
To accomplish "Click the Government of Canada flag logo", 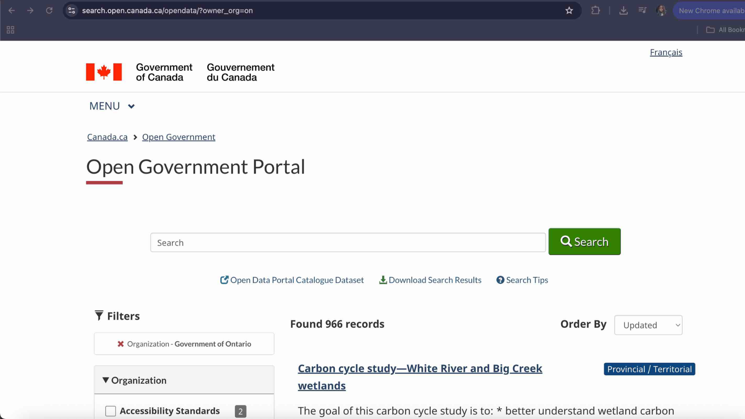I will 104,72.
